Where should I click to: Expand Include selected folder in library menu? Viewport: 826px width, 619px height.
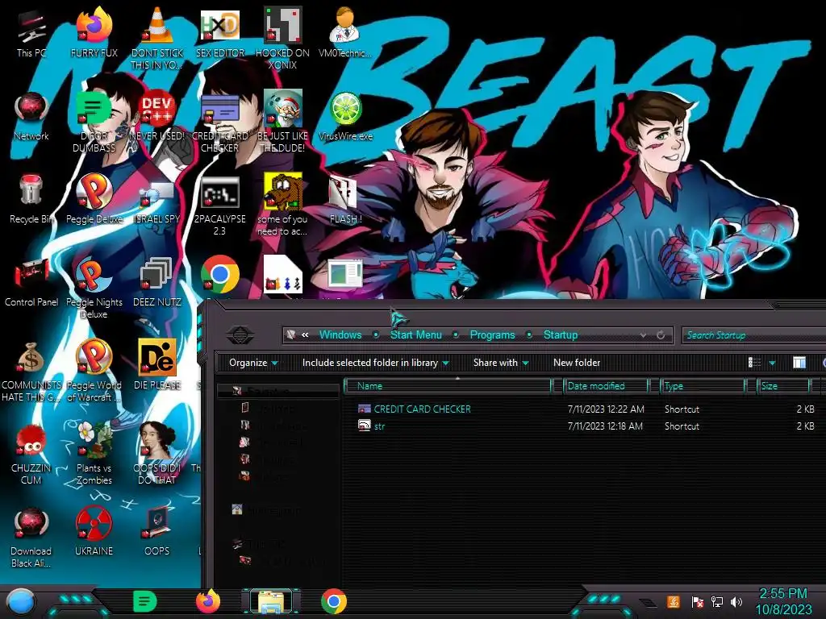(375, 363)
